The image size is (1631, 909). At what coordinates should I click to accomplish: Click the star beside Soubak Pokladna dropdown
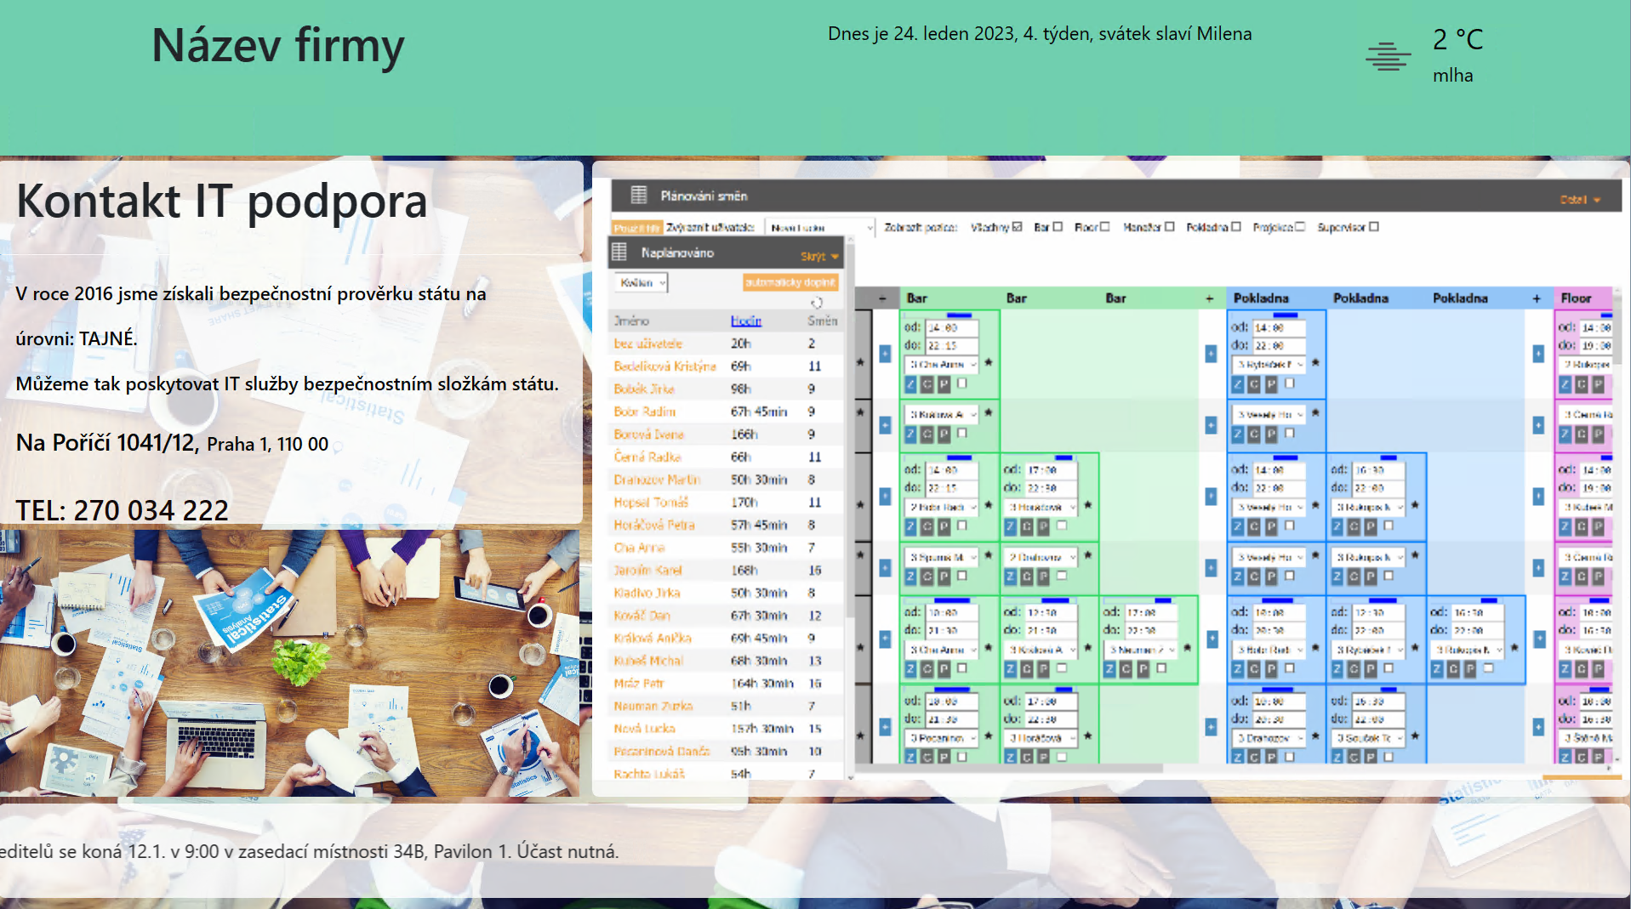tap(1415, 736)
